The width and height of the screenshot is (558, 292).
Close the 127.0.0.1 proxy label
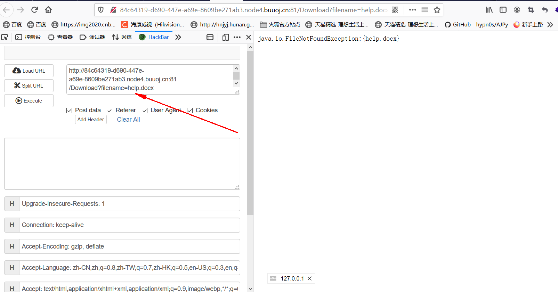310,278
